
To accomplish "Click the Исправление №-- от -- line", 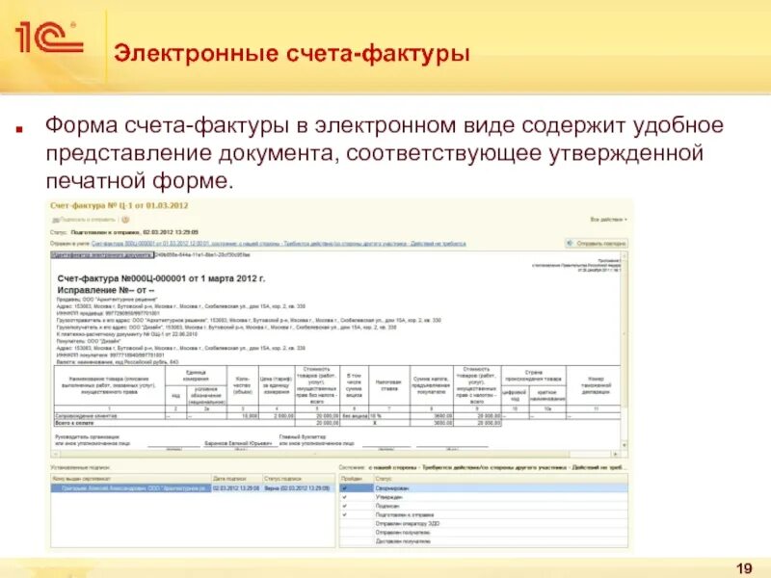I will [106, 291].
